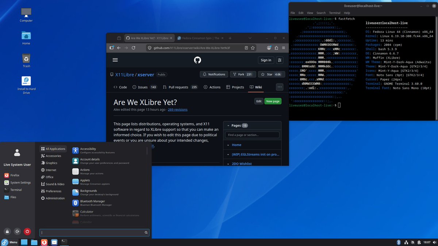Open Bluetooth Manager in menu list
The width and height of the screenshot is (438, 246).
pyautogui.click(x=109, y=203)
